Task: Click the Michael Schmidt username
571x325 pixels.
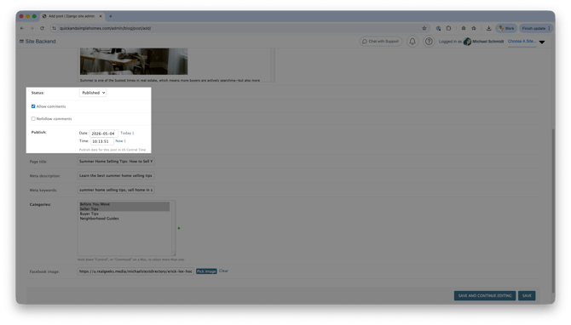Action: point(488,42)
